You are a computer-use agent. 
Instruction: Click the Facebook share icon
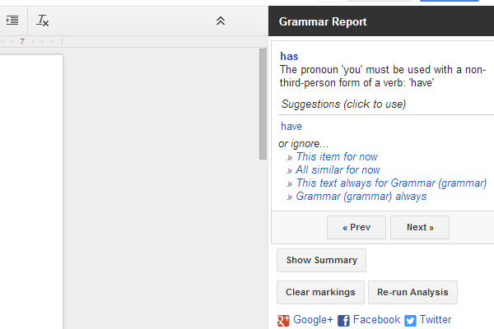pyautogui.click(x=343, y=321)
